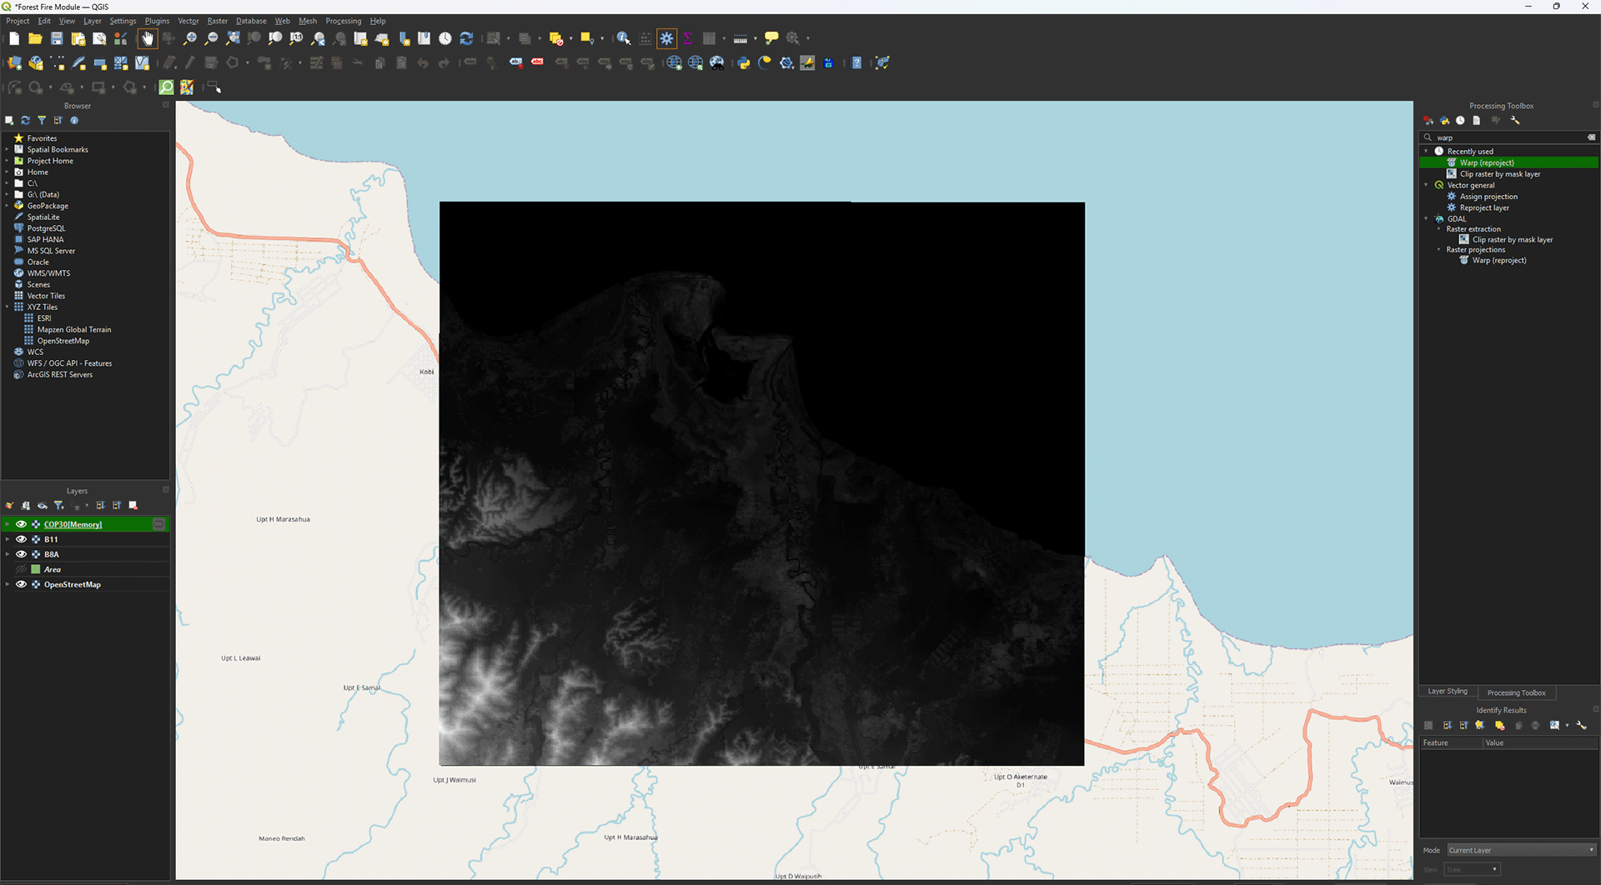Switch to the Layer Styling tab

click(1447, 692)
